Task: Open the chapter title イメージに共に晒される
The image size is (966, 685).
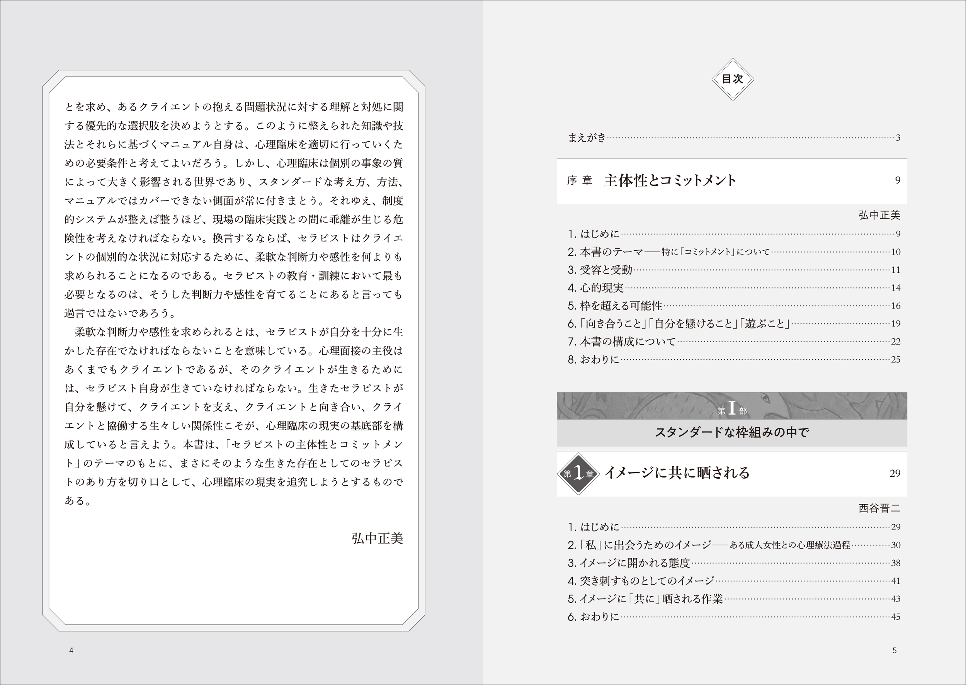Action: pyautogui.click(x=677, y=473)
